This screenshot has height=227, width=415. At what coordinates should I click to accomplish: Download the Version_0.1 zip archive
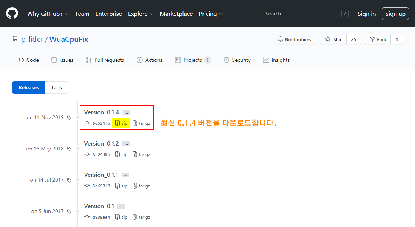(121, 217)
